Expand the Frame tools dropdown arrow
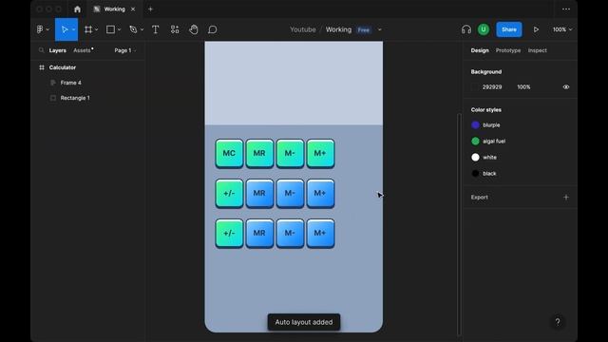The height and width of the screenshot is (342, 608). [96, 29]
